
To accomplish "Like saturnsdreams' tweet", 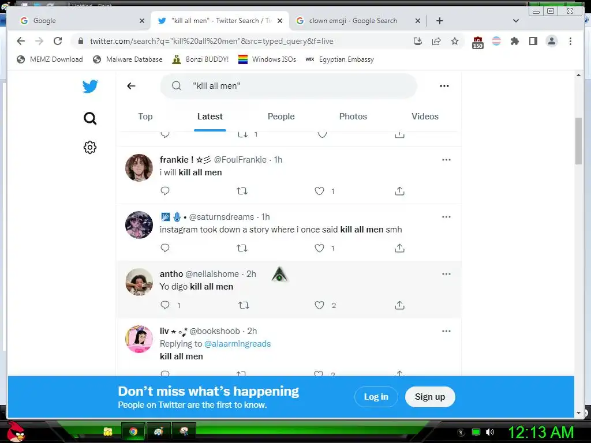I will pyautogui.click(x=319, y=248).
